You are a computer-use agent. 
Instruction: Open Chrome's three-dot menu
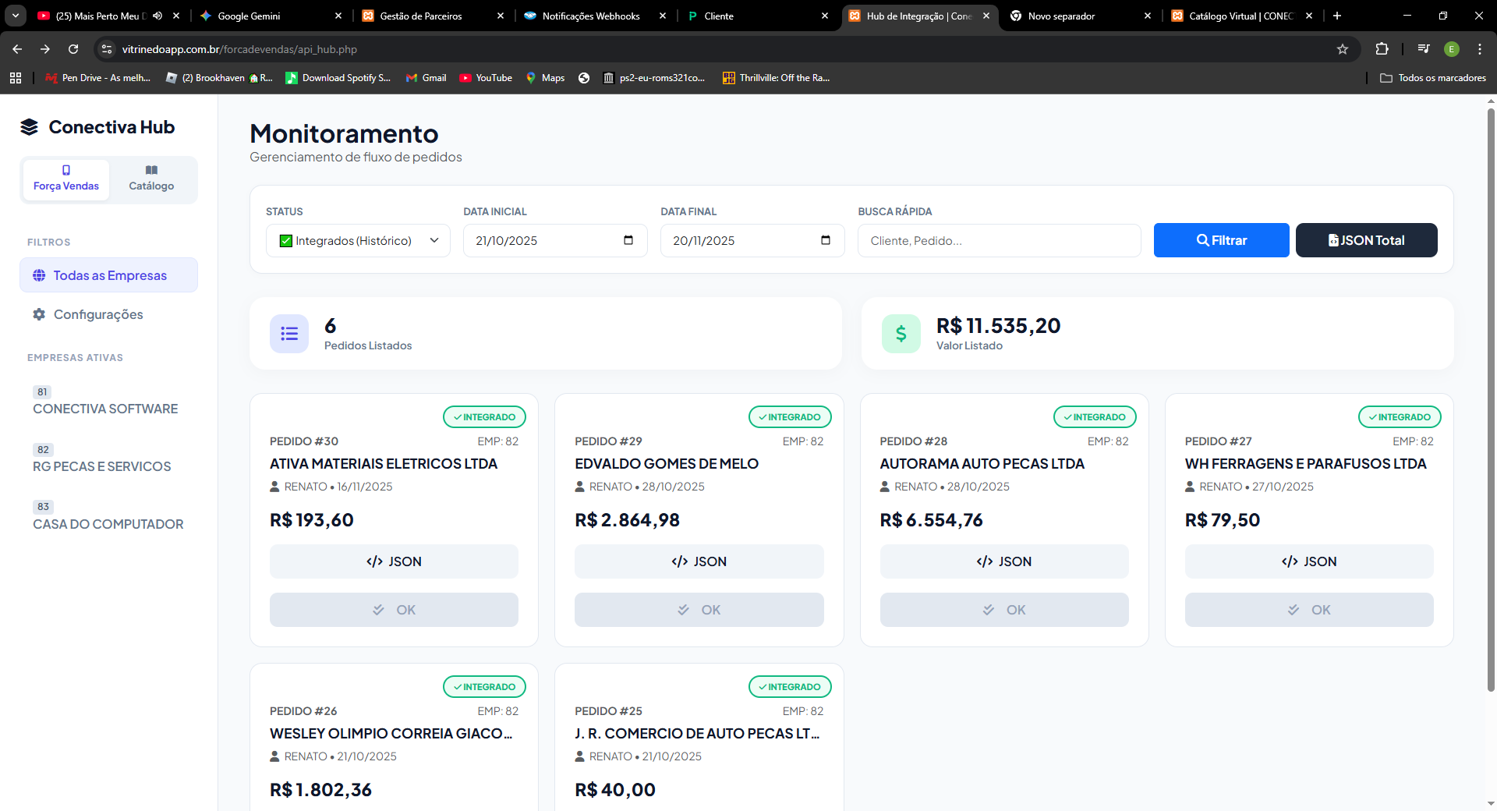click(1479, 49)
